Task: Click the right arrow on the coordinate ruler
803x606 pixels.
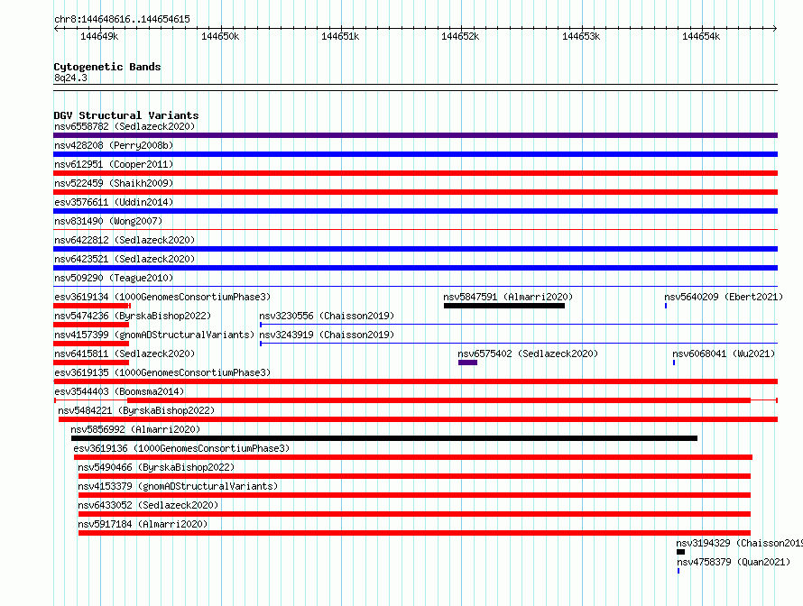Action: tap(774, 28)
